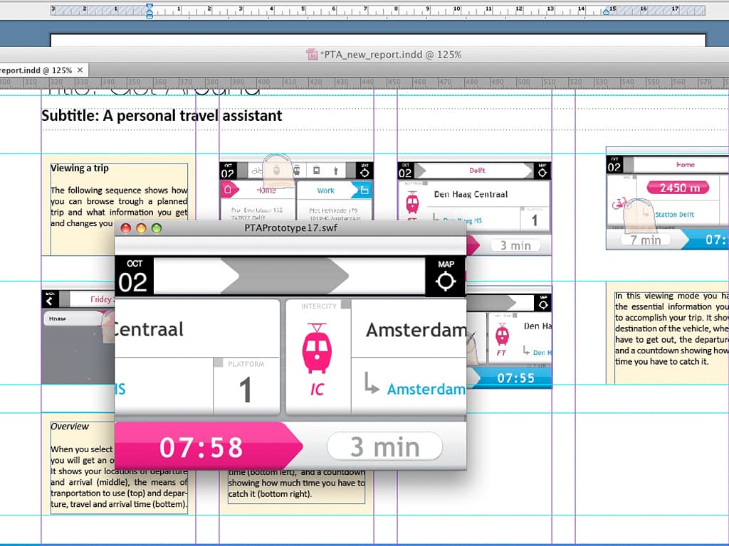Image resolution: width=729 pixels, height=546 pixels.
Task: Click the pink house icon on the Home card
Action: point(229,190)
